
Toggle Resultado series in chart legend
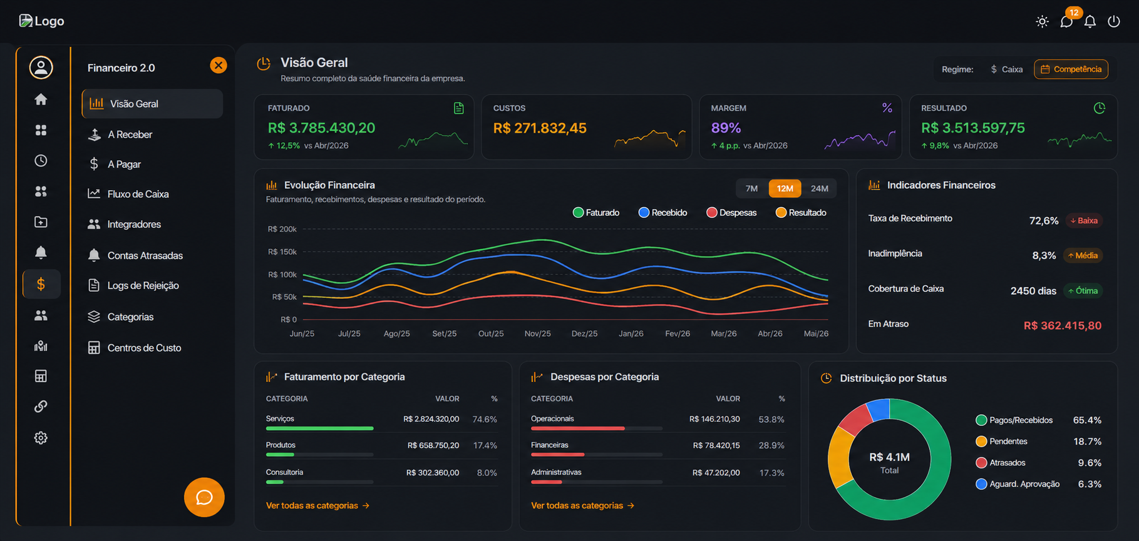click(801, 213)
